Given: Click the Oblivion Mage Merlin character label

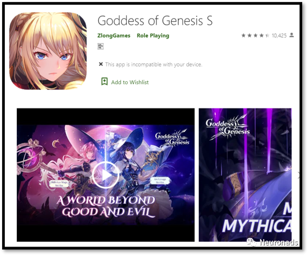Looking at the screenshot, I should (59, 184).
